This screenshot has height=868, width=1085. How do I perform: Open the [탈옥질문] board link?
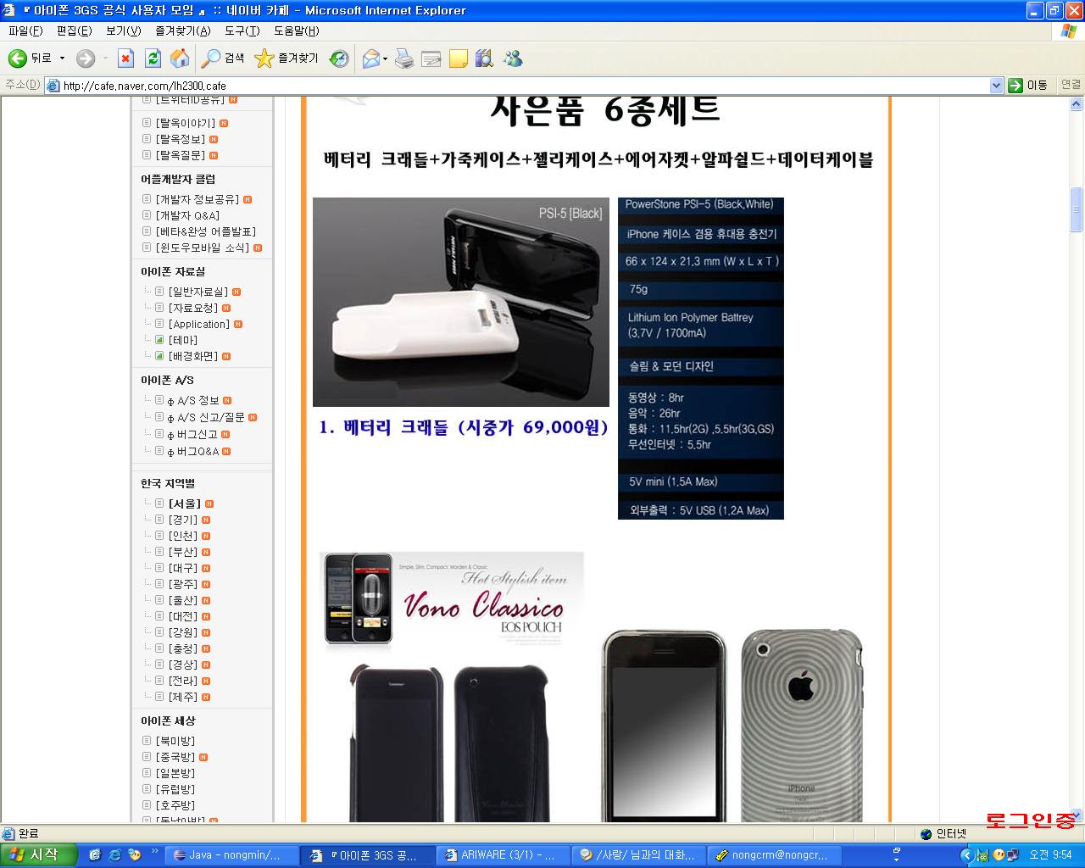[x=181, y=155]
